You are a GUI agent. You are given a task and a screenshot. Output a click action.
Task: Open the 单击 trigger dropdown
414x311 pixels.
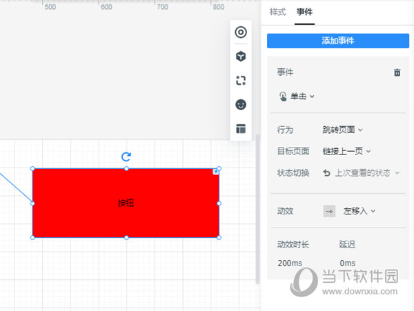pos(302,97)
